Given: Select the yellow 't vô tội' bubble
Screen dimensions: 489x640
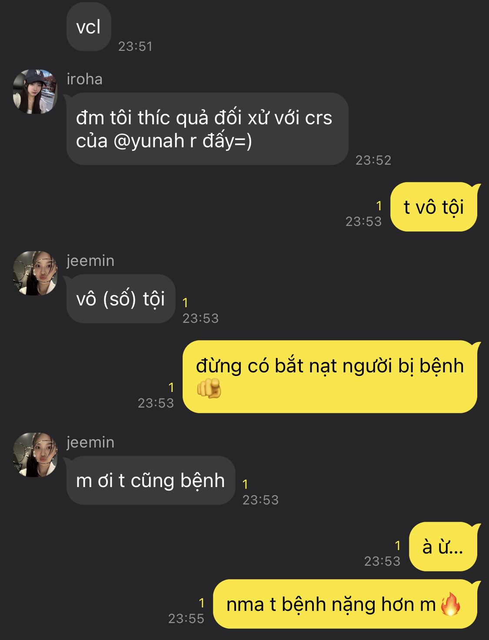Looking at the screenshot, I should tap(434, 207).
